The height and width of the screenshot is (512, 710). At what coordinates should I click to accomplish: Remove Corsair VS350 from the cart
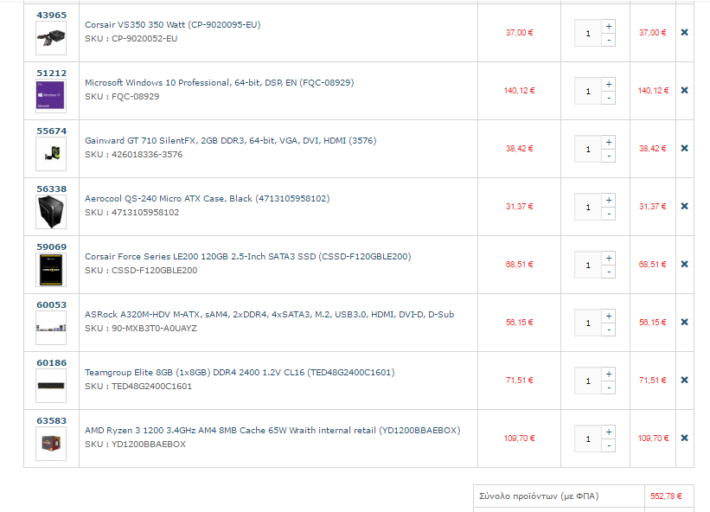(x=684, y=33)
